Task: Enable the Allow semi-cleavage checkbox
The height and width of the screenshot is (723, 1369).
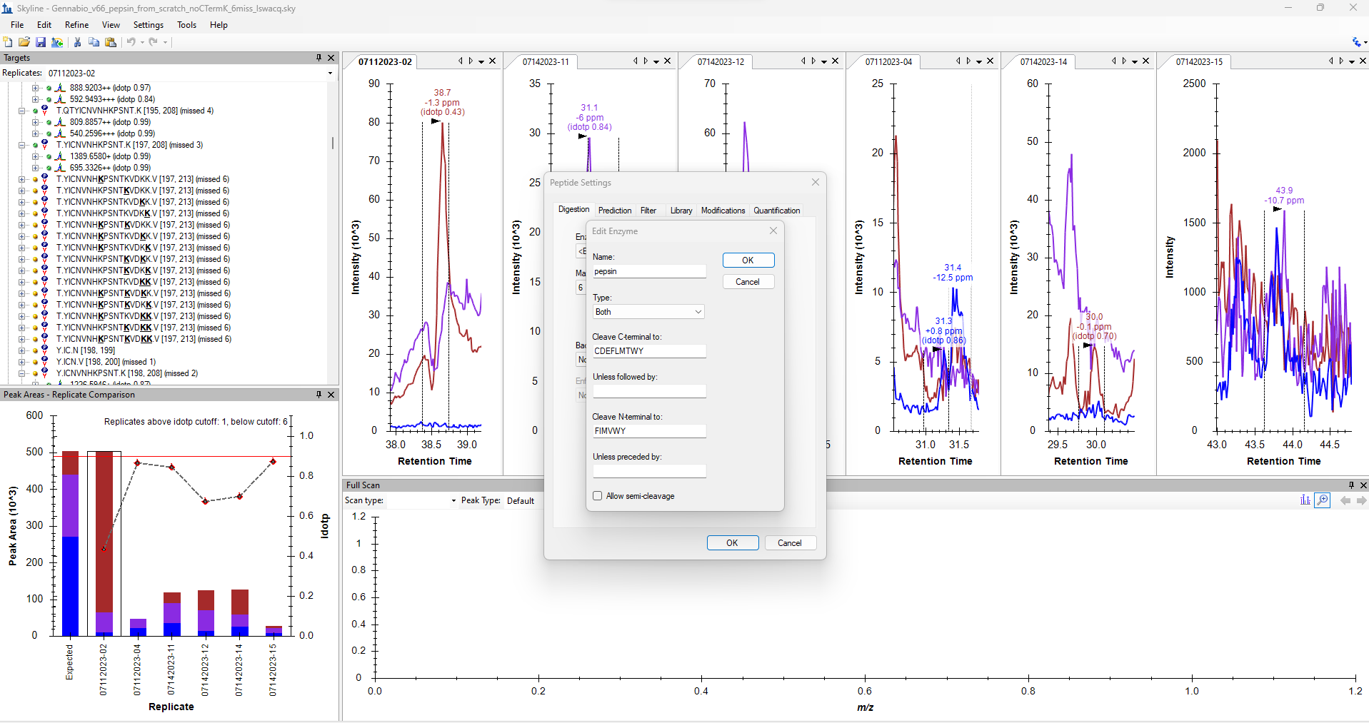Action: click(598, 496)
